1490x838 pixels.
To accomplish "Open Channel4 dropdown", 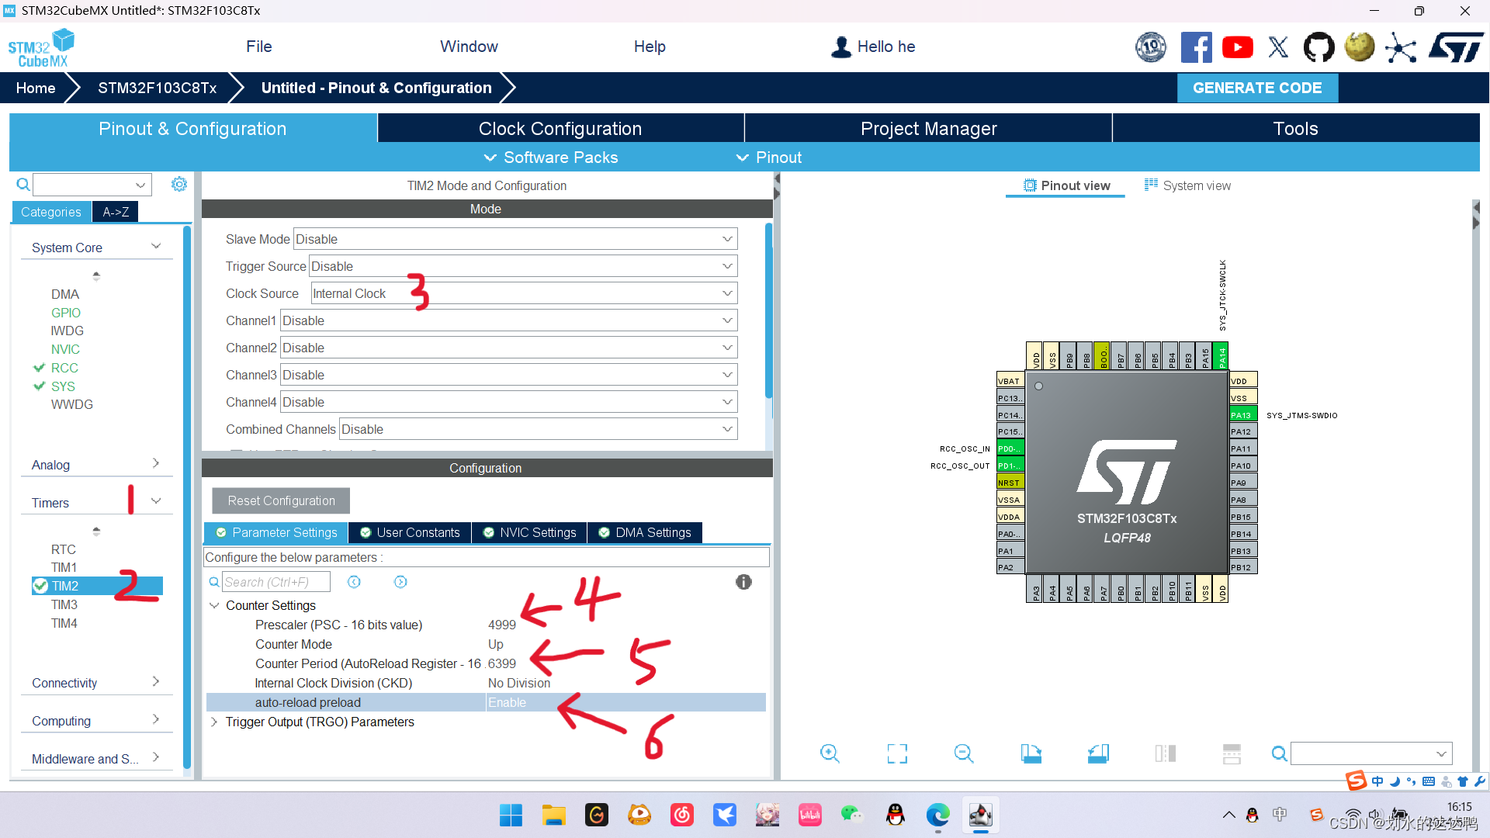I will [508, 402].
